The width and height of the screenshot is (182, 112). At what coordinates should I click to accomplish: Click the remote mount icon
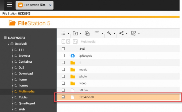[x=134, y=33]
